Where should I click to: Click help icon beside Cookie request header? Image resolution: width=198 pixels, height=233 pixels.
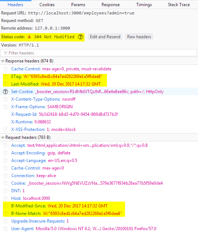(x=5, y=183)
